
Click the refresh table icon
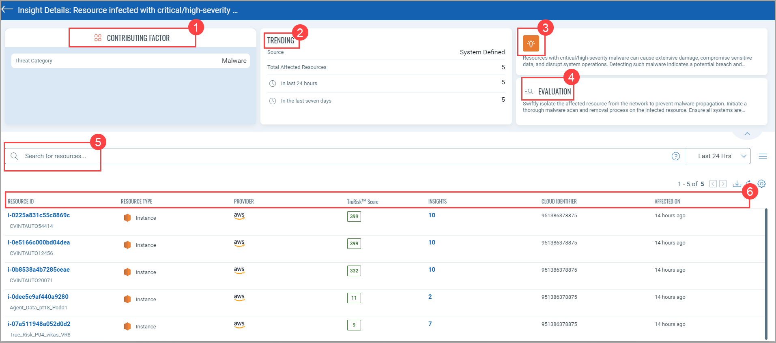click(748, 182)
